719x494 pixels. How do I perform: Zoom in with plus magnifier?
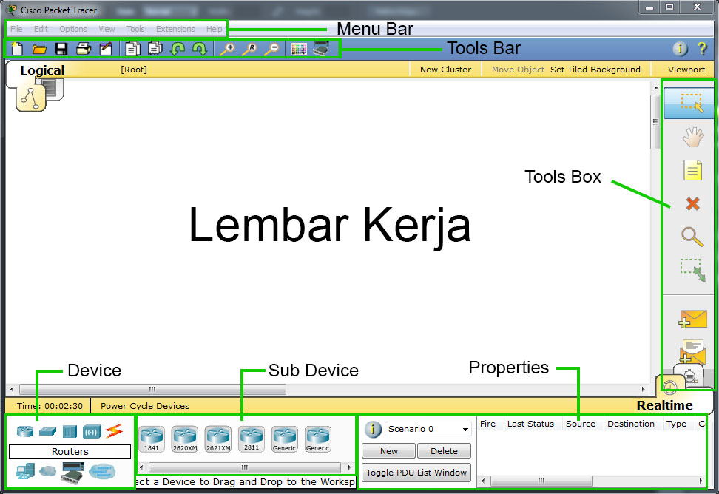(x=227, y=49)
